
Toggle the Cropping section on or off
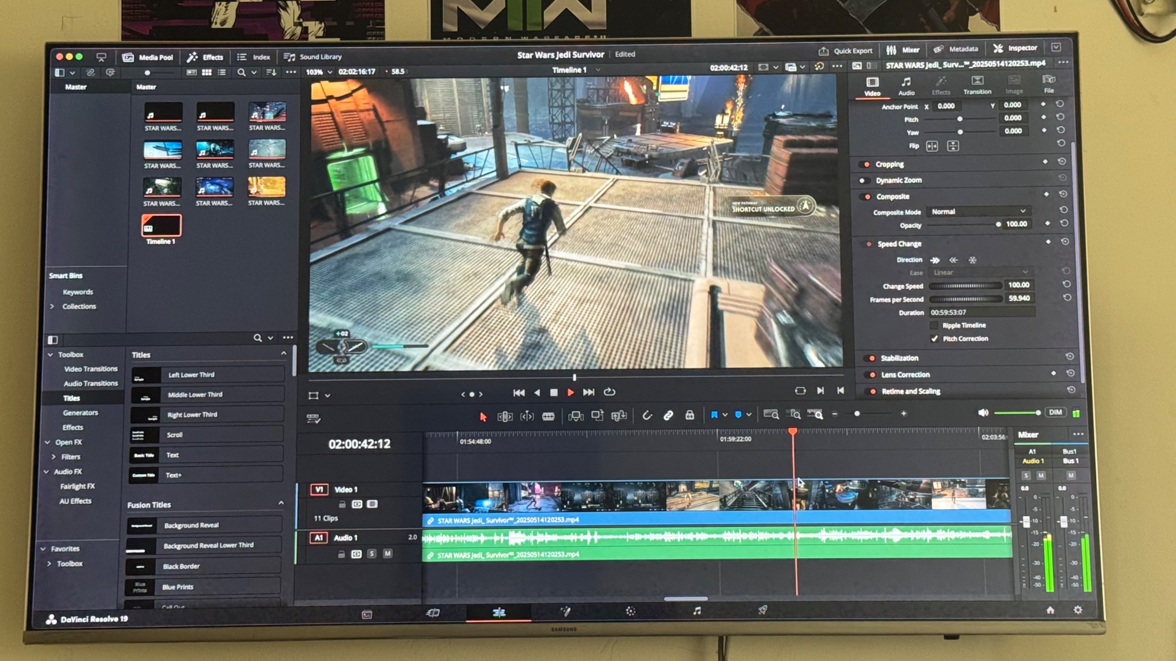coord(864,164)
